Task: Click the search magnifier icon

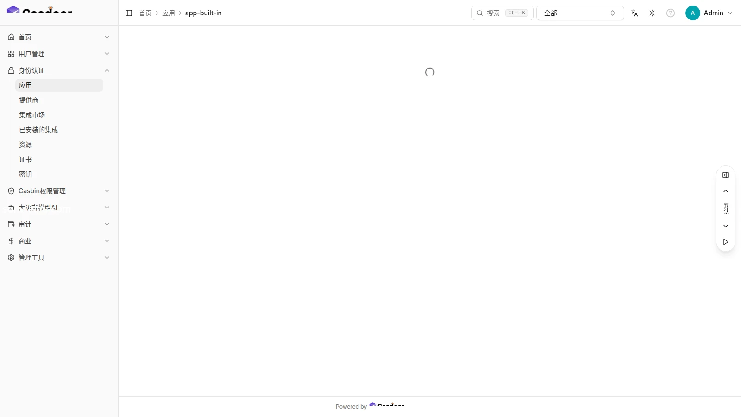Action: (480, 13)
